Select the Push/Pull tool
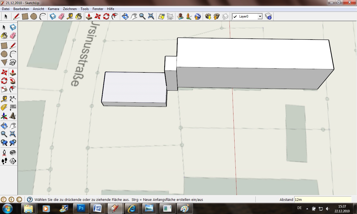This screenshot has height=214, width=357. coord(13,72)
